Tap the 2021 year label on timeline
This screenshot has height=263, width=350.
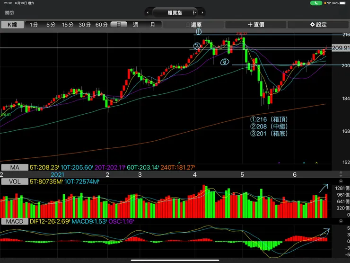pos(57,174)
